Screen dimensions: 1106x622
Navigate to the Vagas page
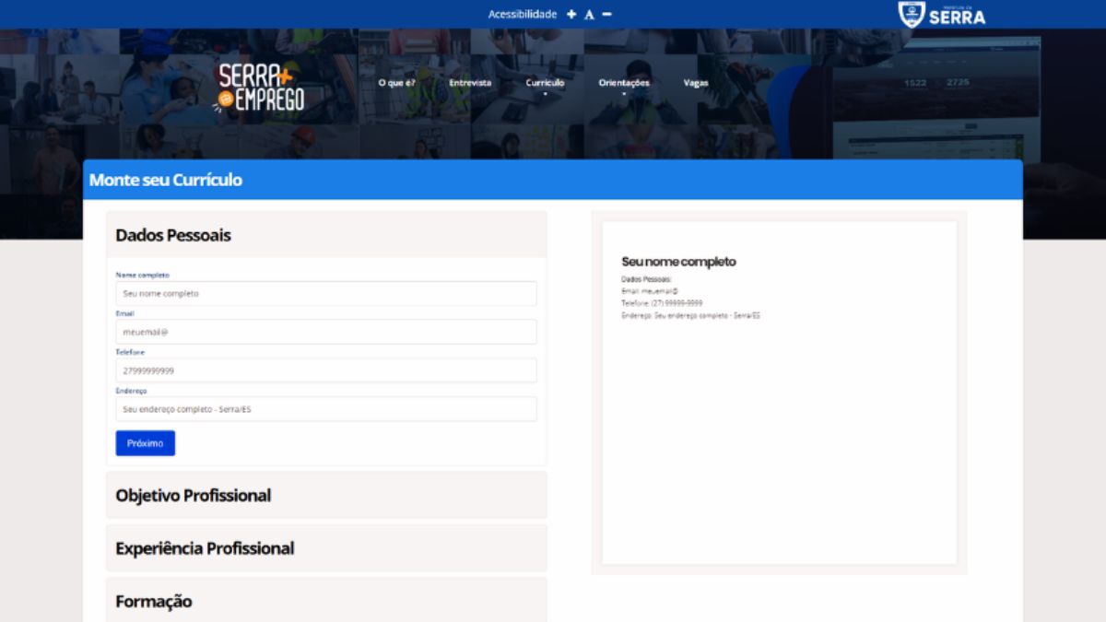tap(696, 83)
